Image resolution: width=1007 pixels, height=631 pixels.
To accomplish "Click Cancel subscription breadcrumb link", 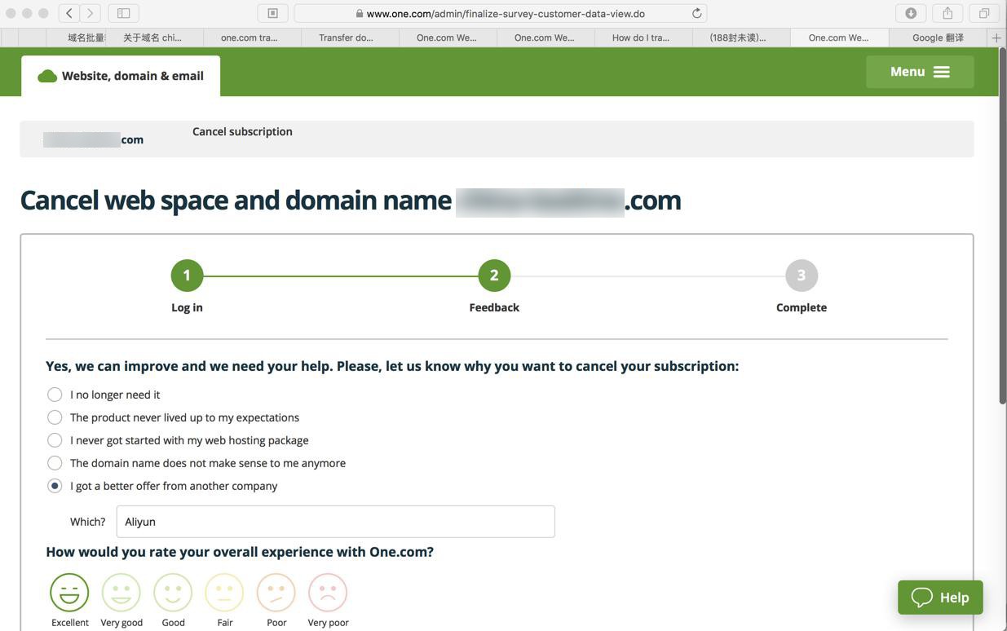I will (242, 131).
